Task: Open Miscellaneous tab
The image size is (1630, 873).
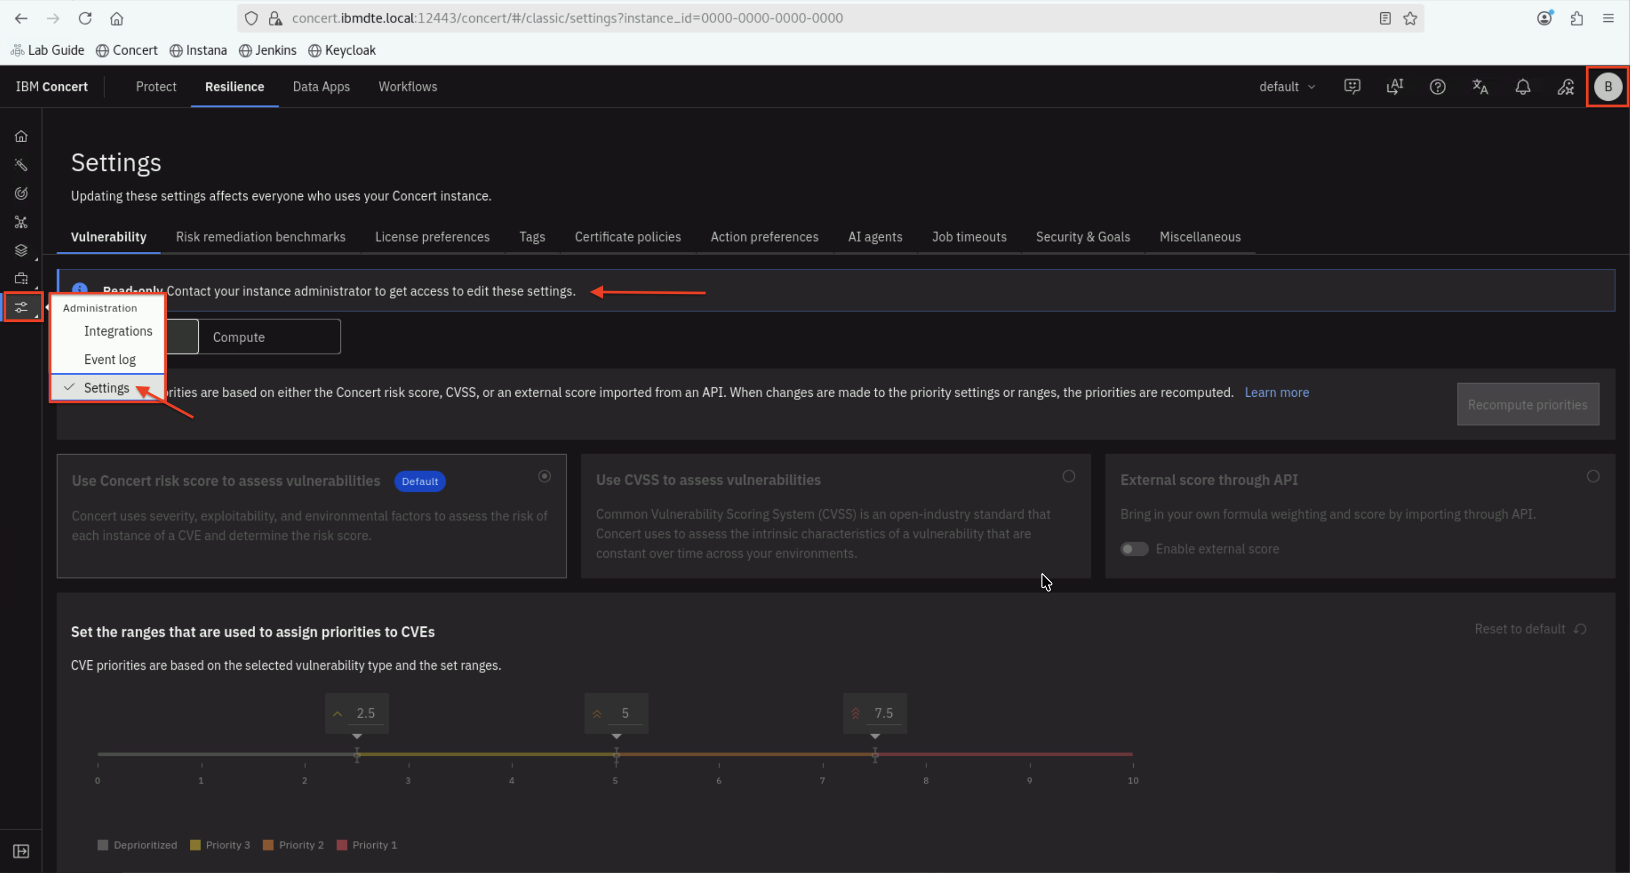Action: (x=1200, y=237)
